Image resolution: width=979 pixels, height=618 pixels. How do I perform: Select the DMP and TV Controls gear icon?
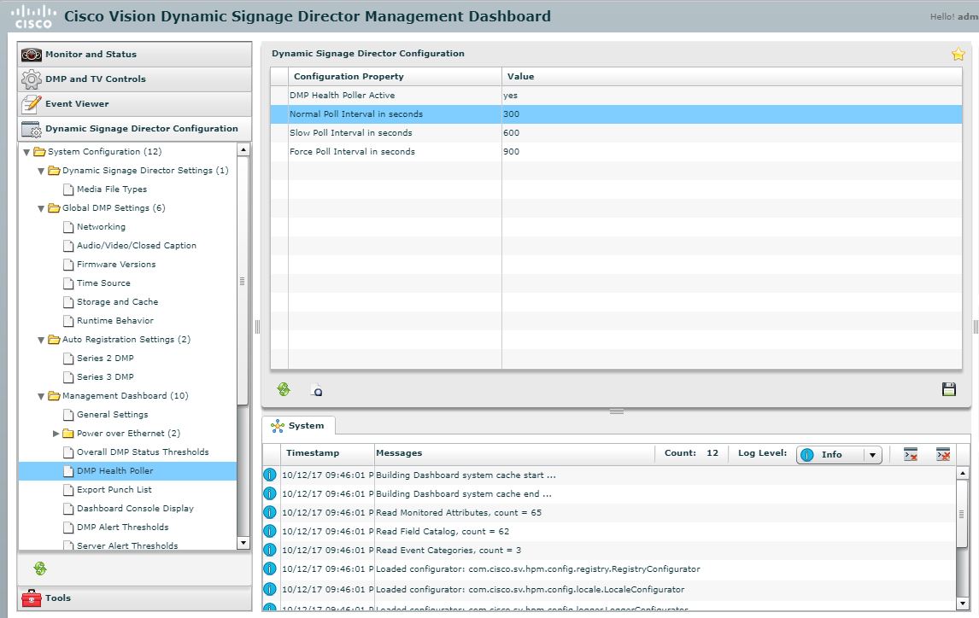click(31, 79)
